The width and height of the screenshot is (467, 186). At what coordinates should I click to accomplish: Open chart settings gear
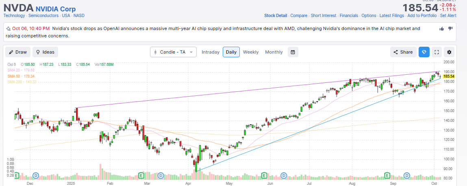click(x=449, y=52)
